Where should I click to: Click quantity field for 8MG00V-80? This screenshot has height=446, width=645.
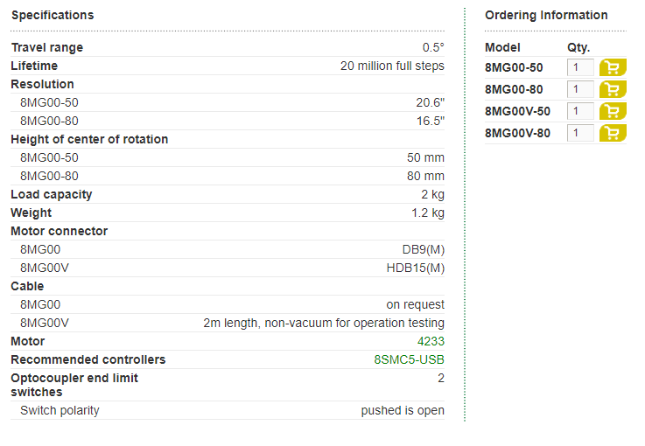[580, 133]
